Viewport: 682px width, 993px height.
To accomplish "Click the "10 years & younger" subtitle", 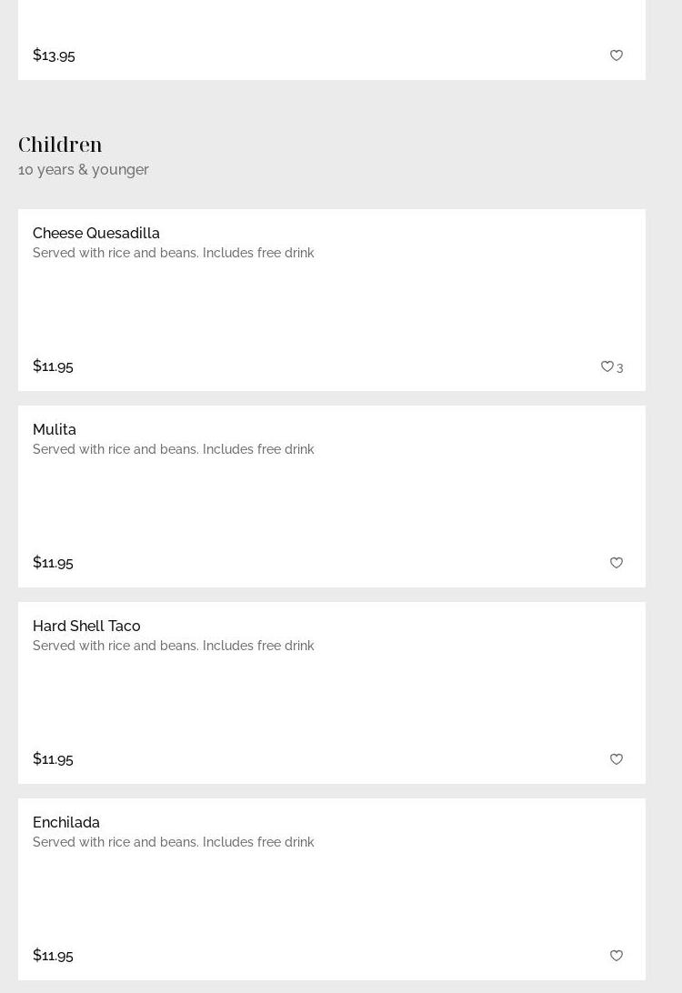I will [84, 169].
